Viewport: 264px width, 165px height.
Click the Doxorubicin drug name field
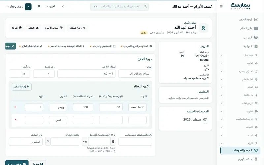(x=137, y=107)
